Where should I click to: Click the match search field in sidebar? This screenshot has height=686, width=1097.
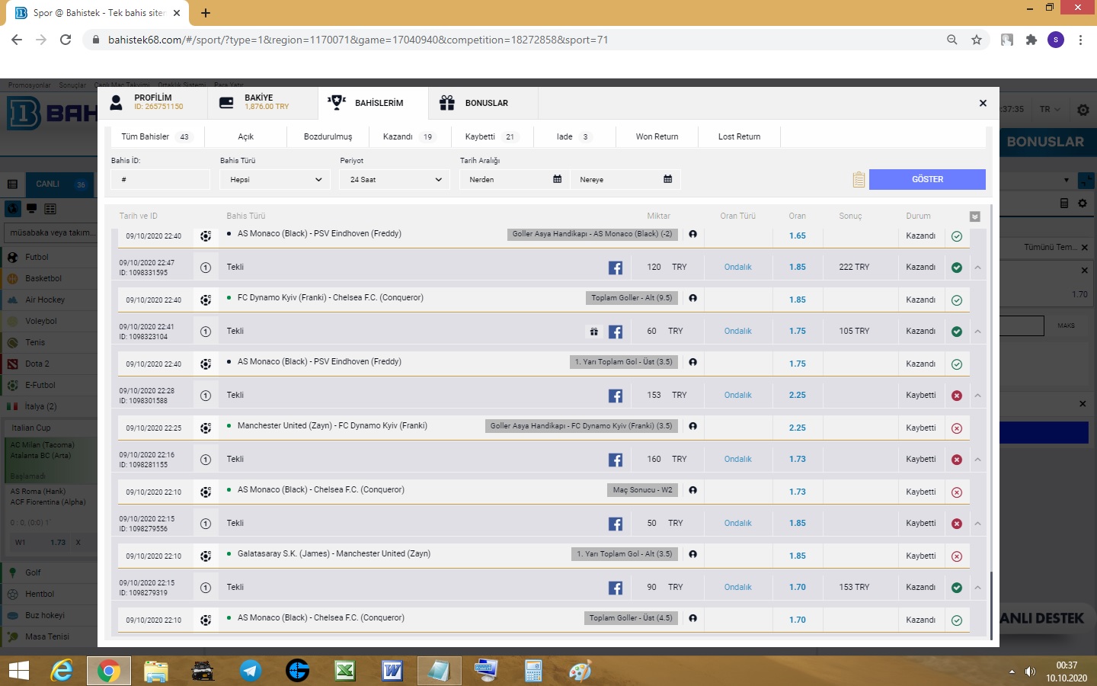[50, 232]
